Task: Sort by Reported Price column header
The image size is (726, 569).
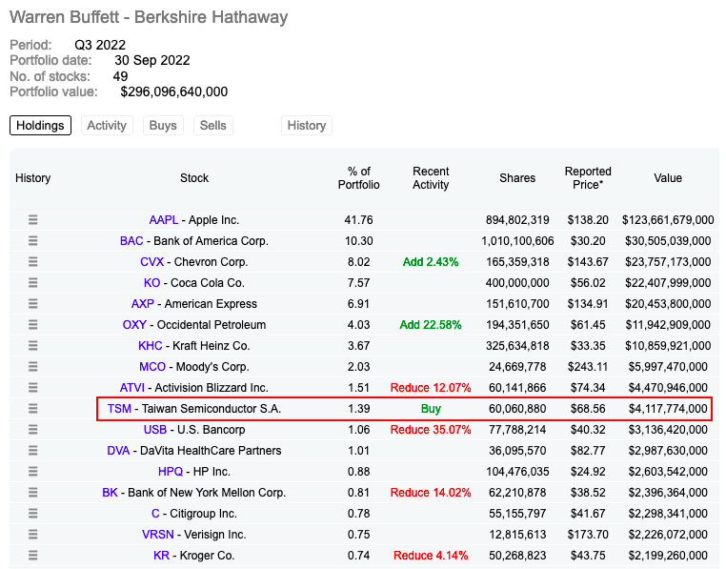Action: [588, 178]
